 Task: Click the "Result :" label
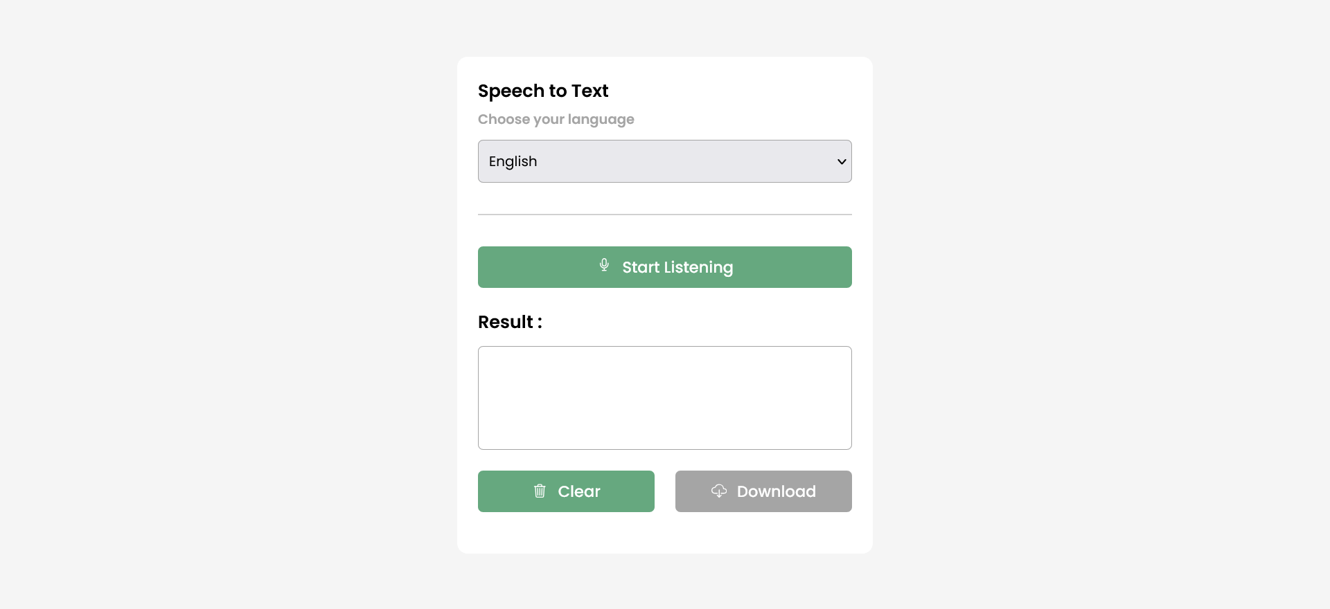510,322
